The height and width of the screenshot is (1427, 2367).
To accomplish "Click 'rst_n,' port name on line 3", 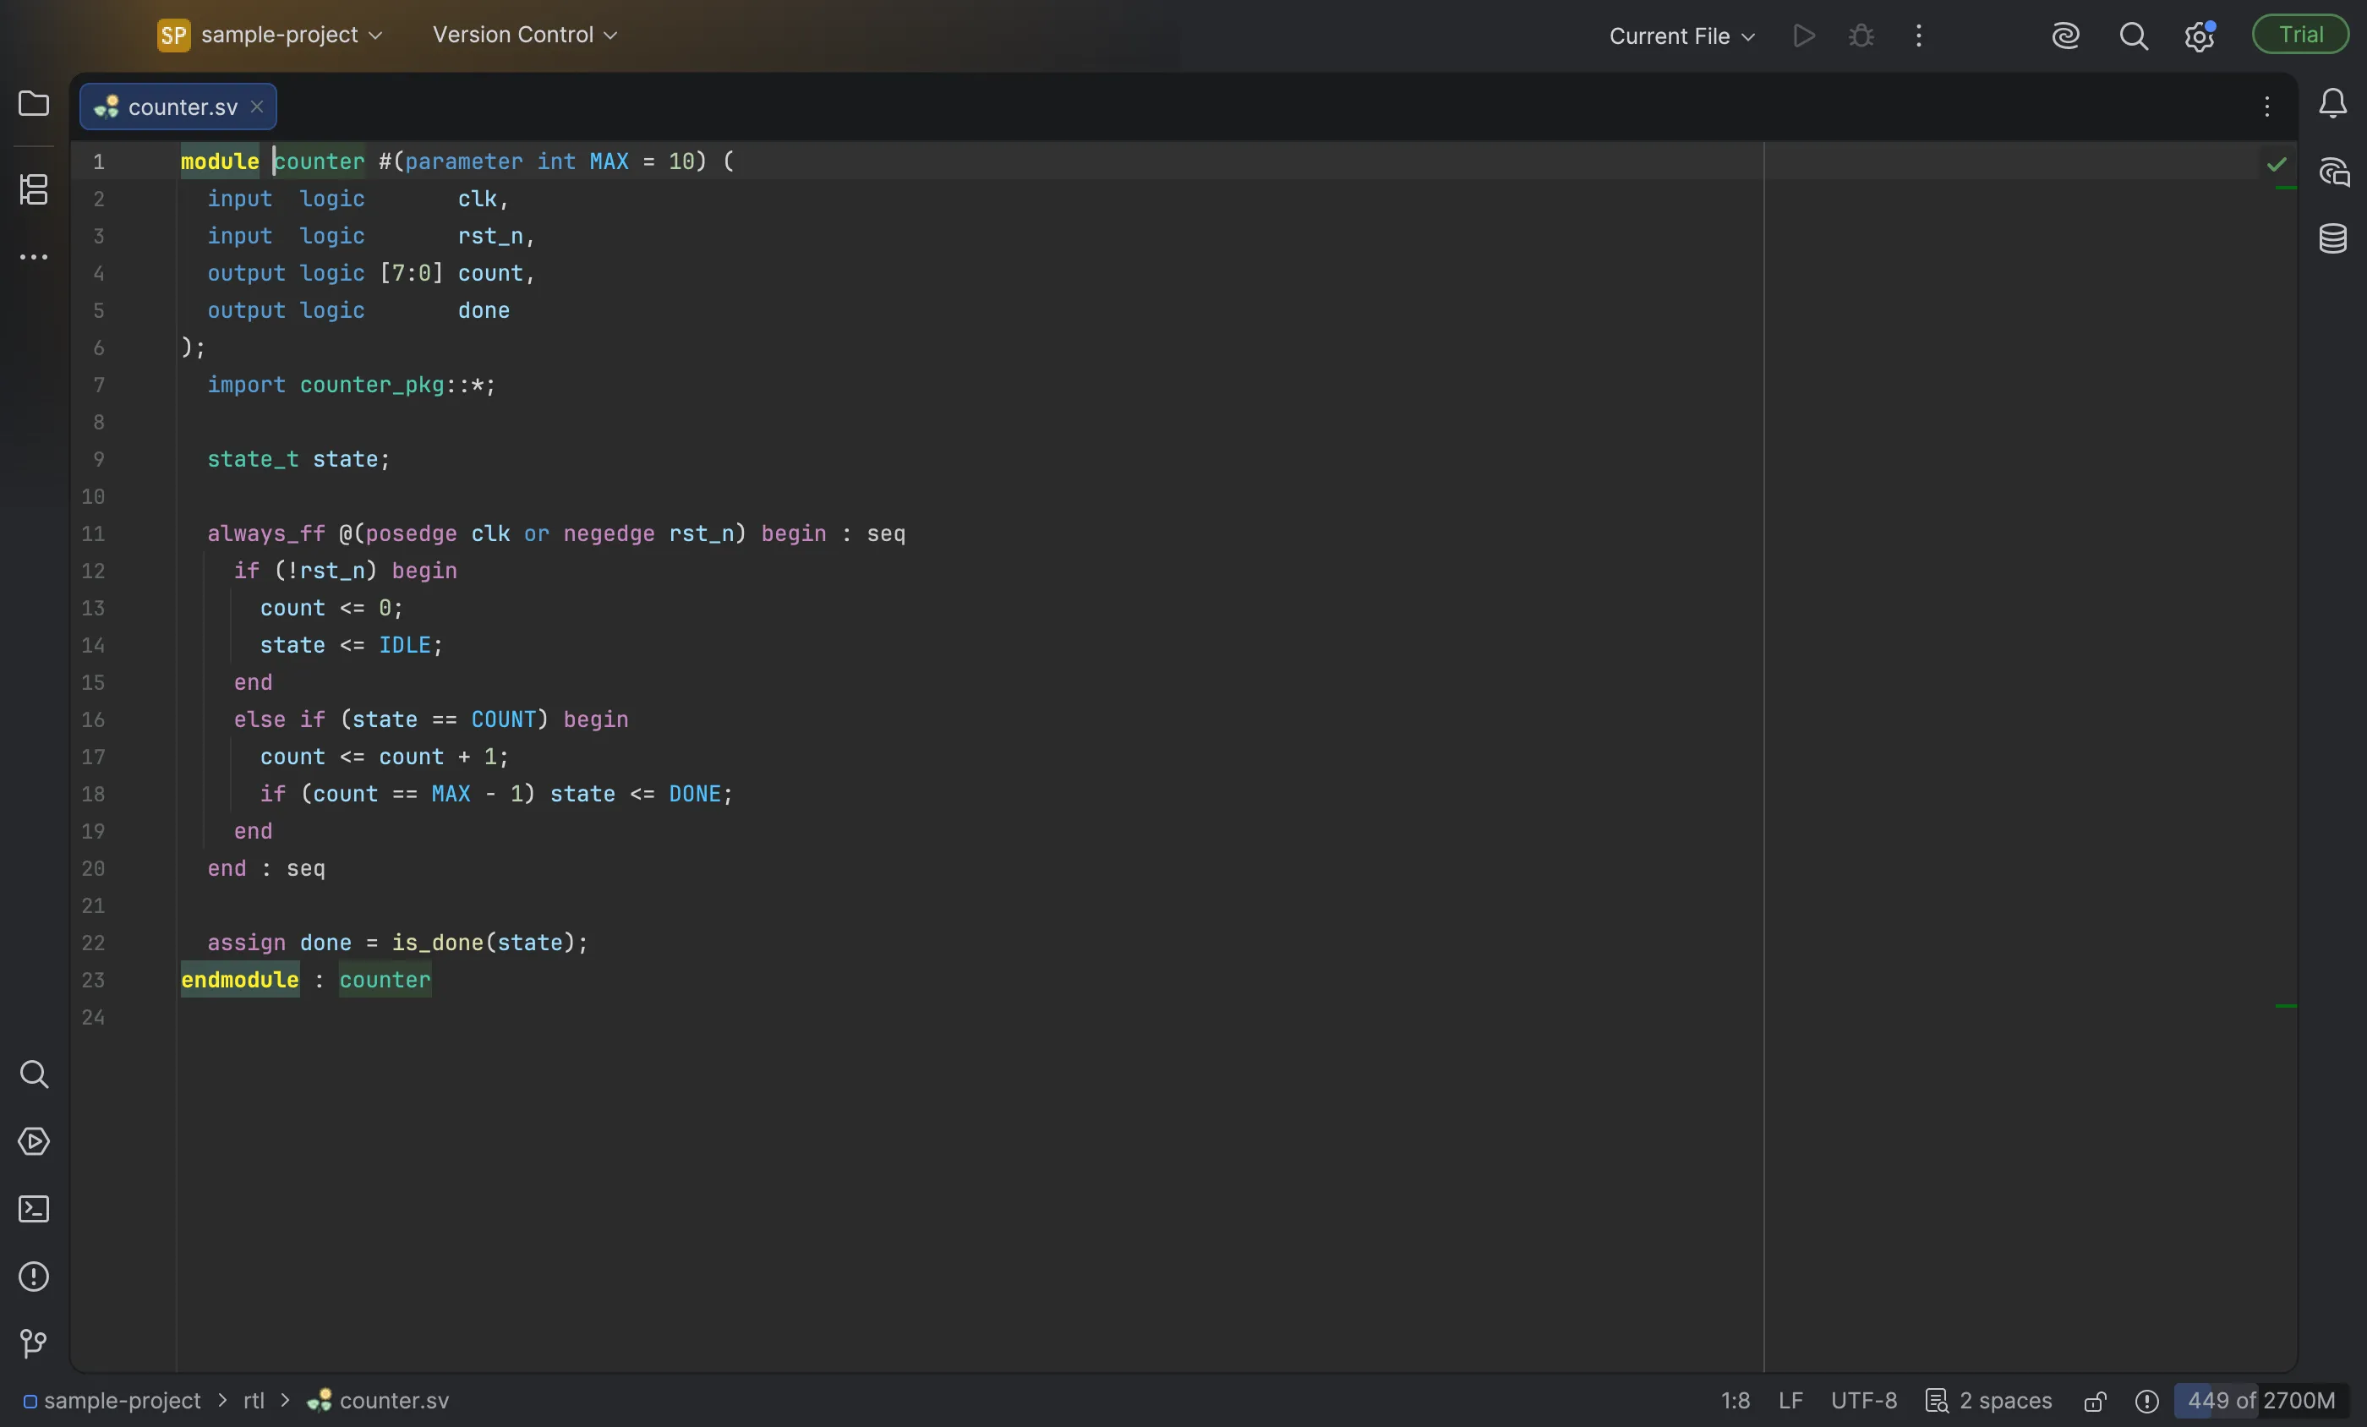I will (x=495, y=237).
